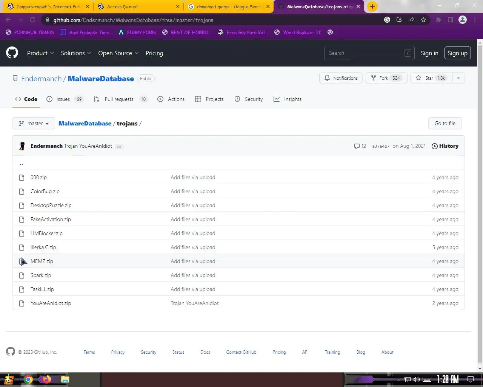Open Firefox from the taskbar
This screenshot has width=483, height=387.
click(47, 379)
